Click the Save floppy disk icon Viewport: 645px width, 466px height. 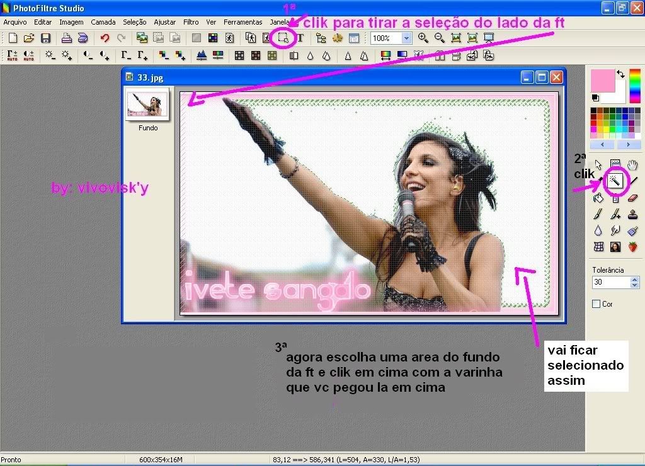pyautogui.click(x=45, y=38)
